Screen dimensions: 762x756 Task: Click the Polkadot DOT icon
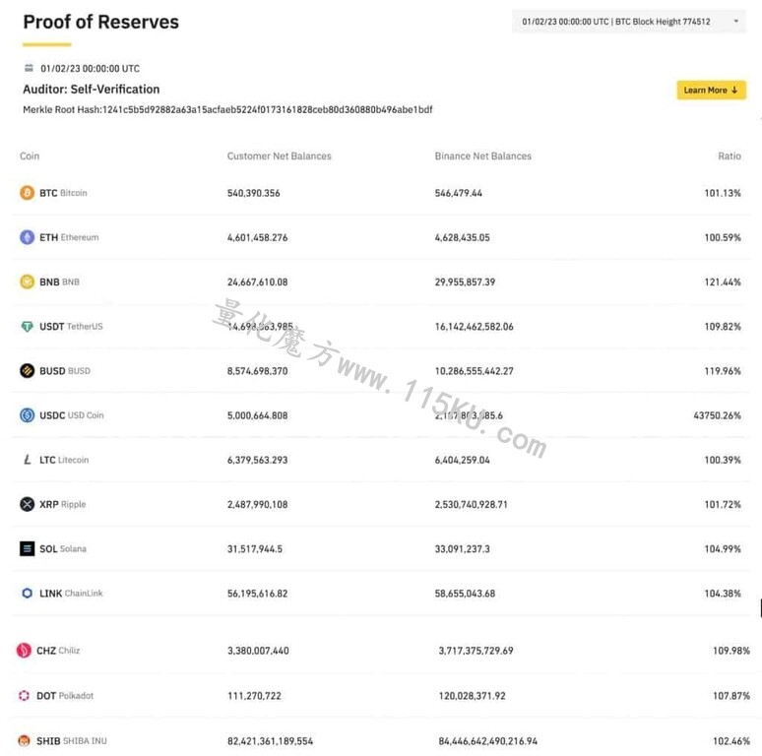pyautogui.click(x=24, y=696)
